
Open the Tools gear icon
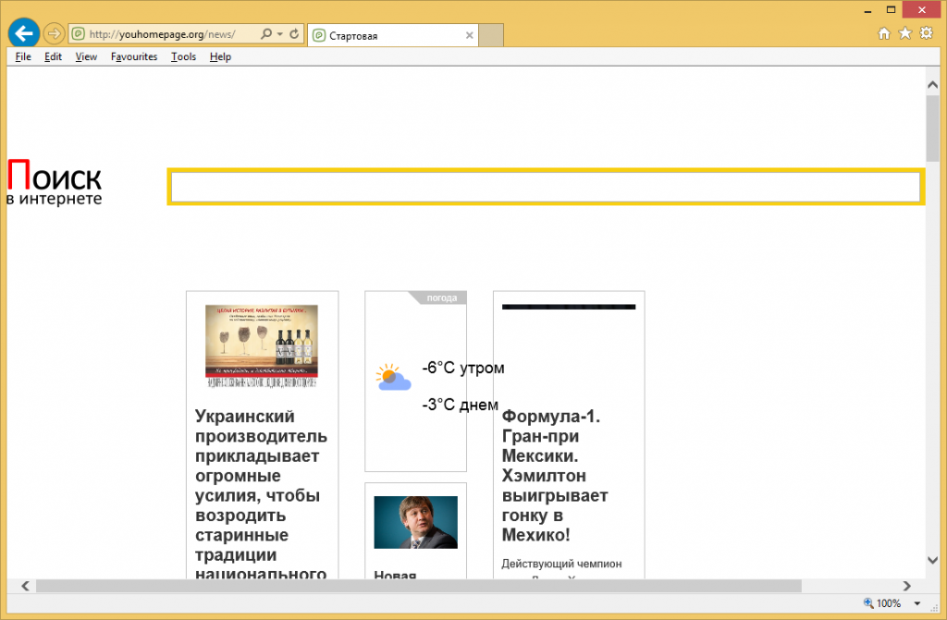pos(926,34)
